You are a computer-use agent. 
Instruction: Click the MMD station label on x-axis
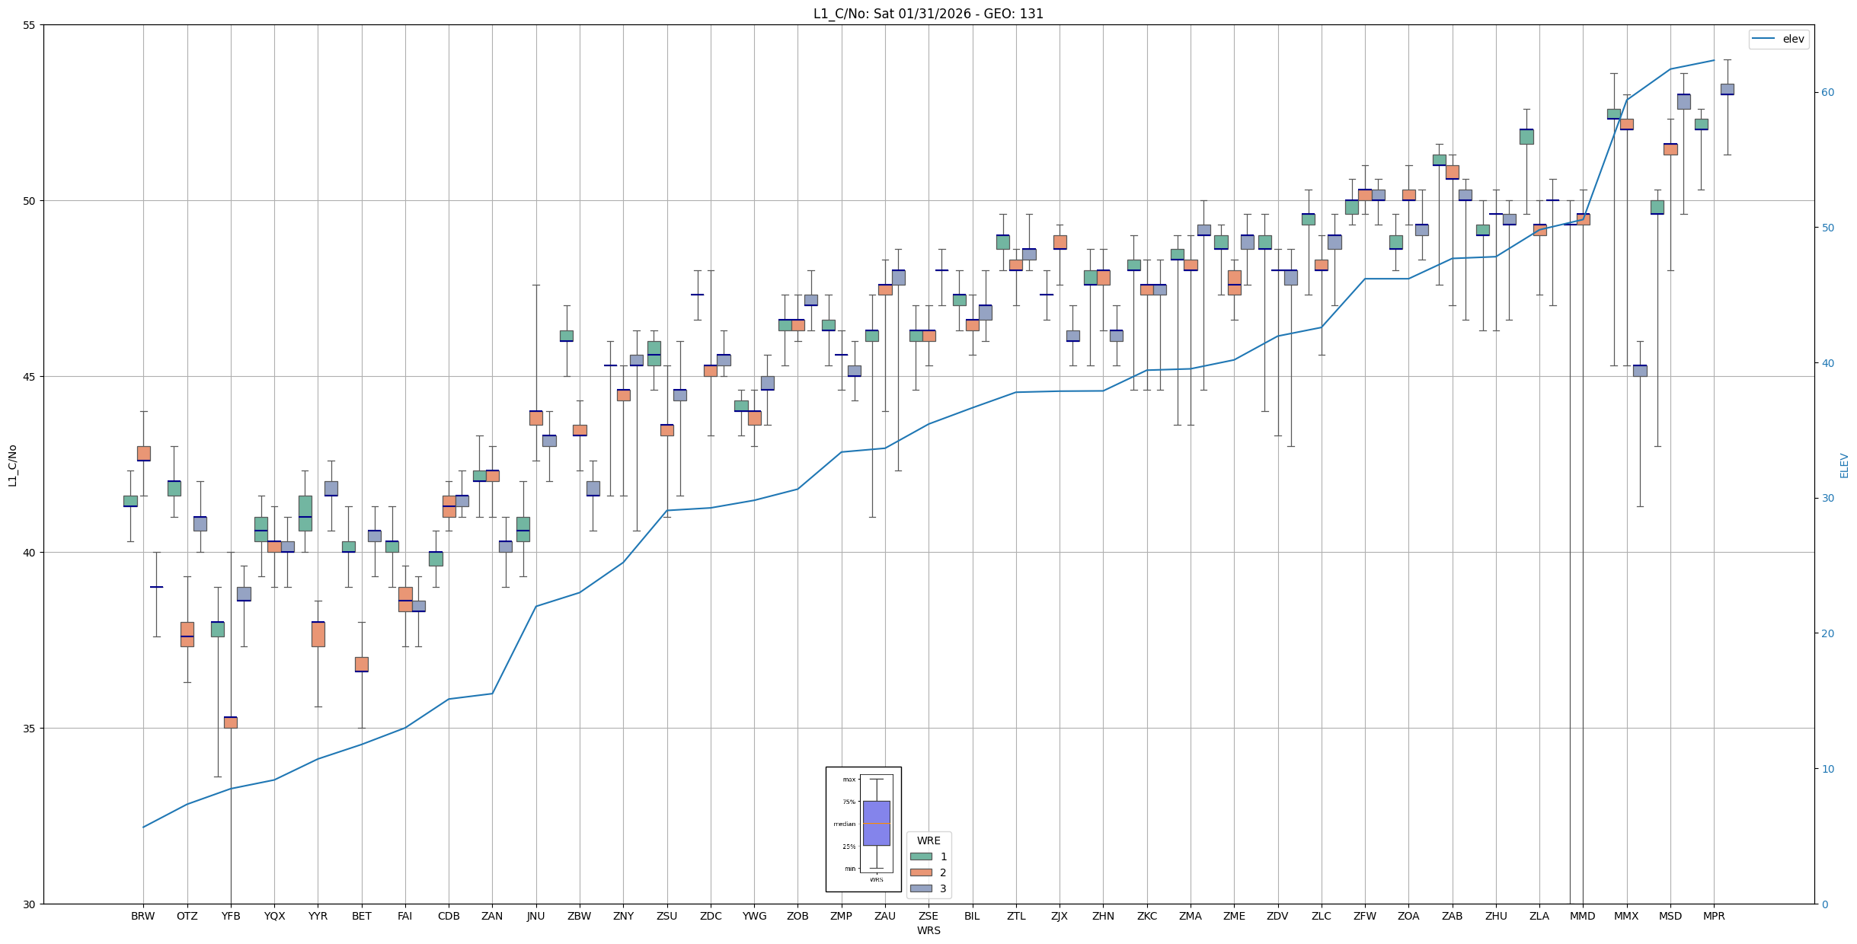pos(1582,916)
